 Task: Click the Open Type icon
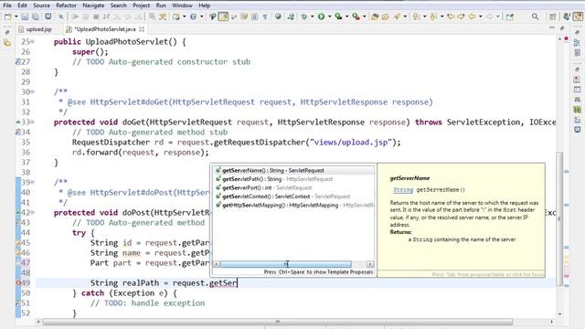(375, 16)
